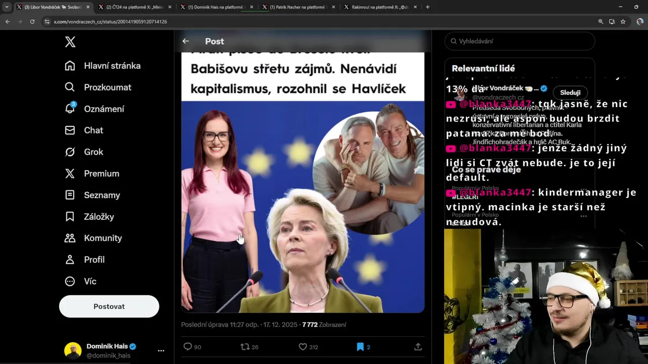Open browser zoom magnifier icon
The width and height of the screenshot is (648, 364).
[x=601, y=22]
